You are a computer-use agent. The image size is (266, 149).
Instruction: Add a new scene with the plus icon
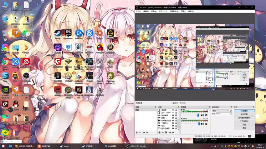tap(137, 132)
